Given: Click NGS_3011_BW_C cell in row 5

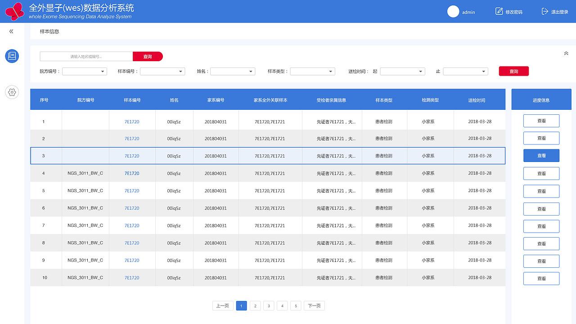Looking at the screenshot, I should point(85,191).
